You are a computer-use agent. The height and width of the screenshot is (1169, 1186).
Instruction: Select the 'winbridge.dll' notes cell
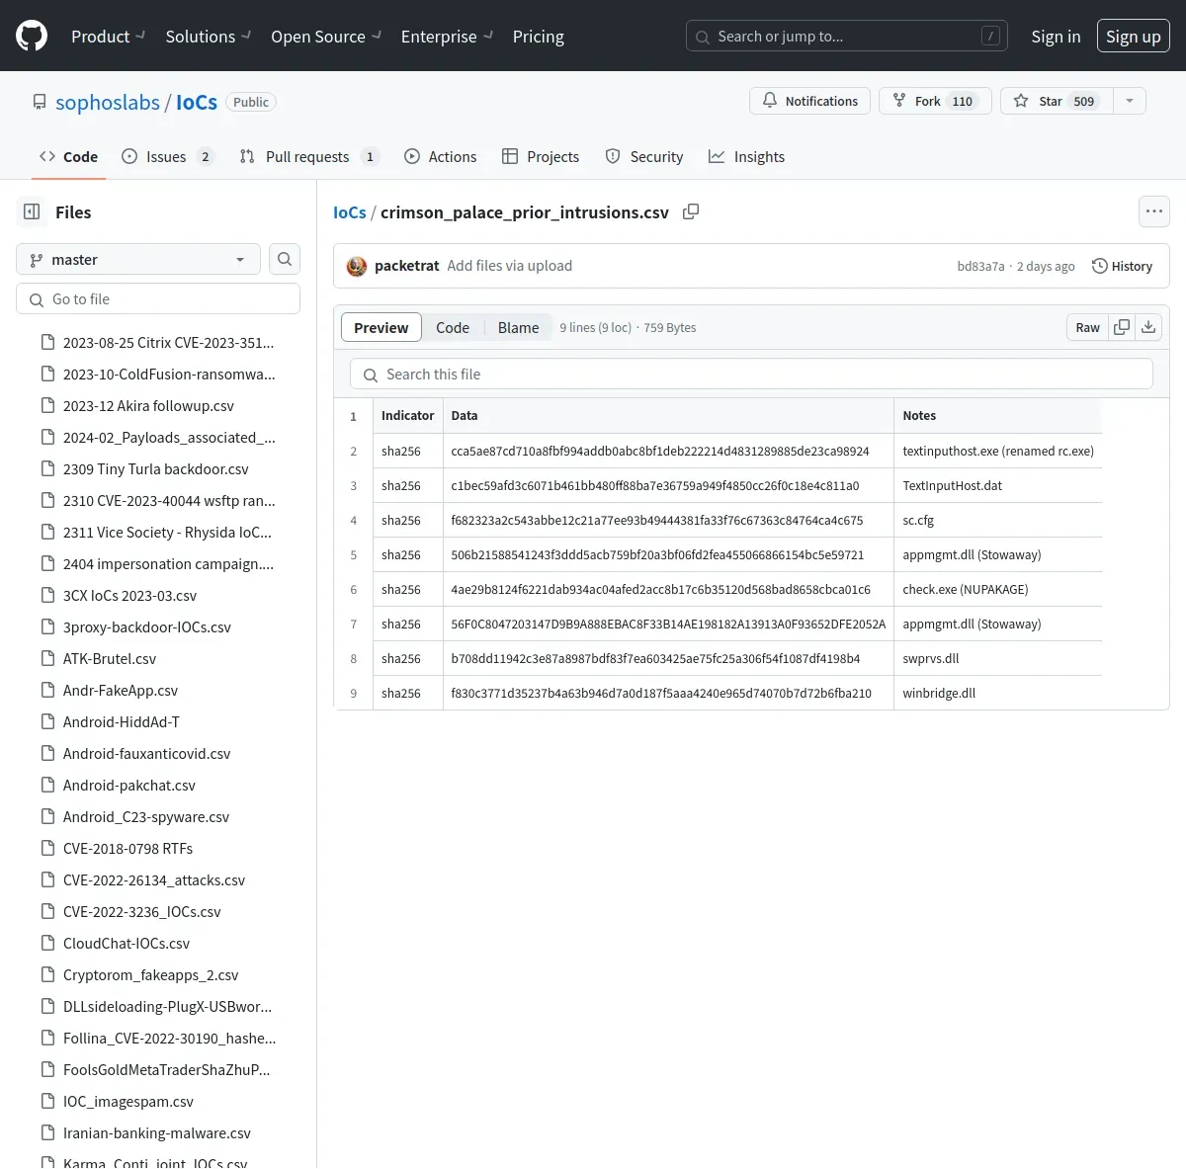(998, 693)
